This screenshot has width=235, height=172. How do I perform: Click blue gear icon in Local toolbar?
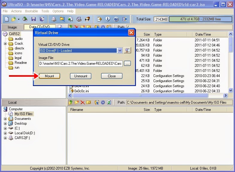[103, 102]
